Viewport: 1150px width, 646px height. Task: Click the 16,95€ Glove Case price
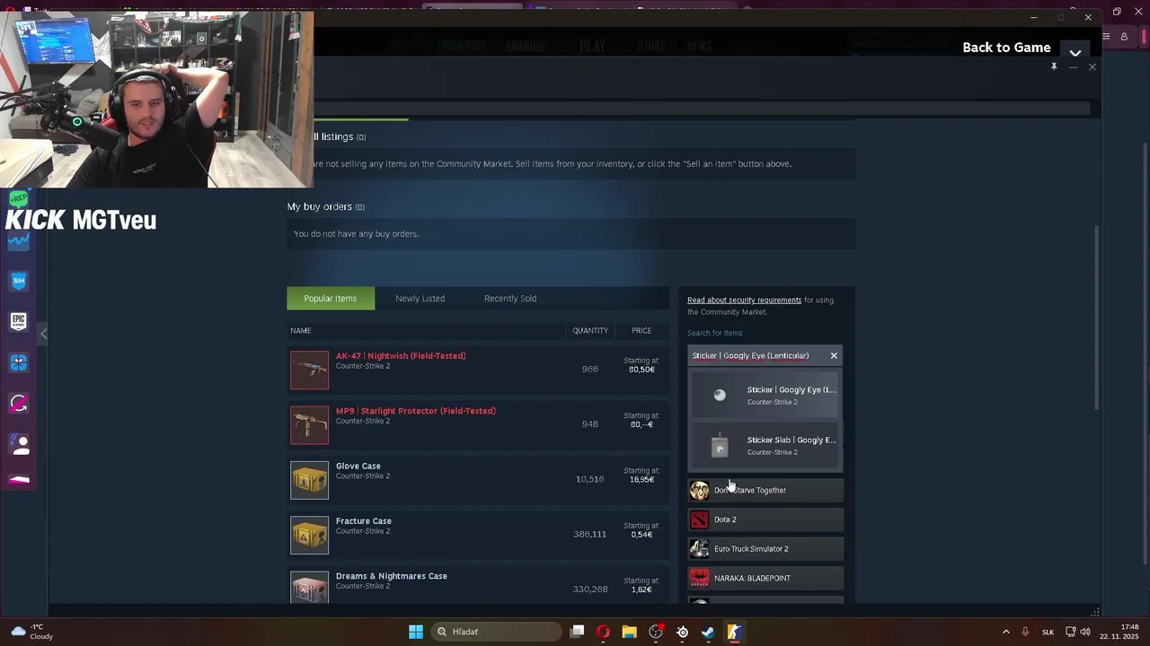click(641, 480)
